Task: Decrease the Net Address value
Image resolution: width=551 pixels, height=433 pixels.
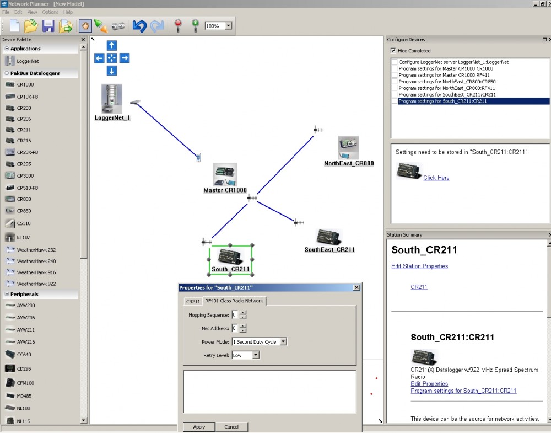Action: [x=243, y=330]
